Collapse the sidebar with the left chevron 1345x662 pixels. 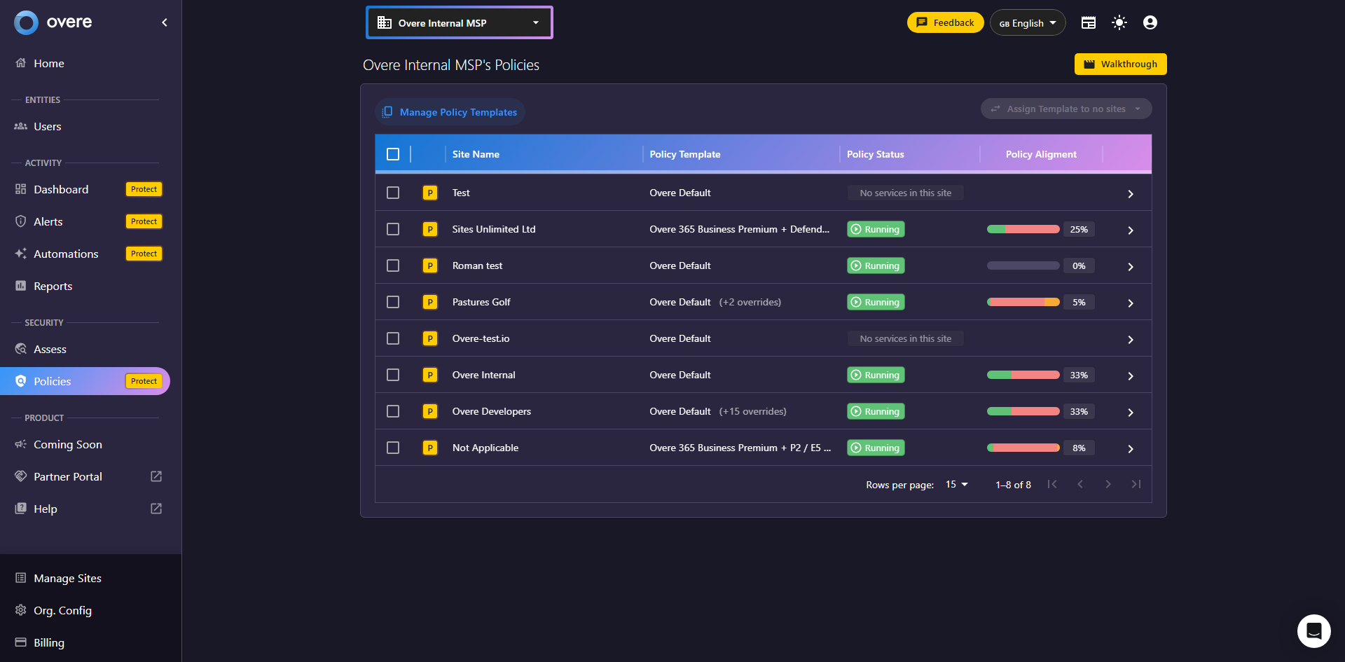point(165,22)
